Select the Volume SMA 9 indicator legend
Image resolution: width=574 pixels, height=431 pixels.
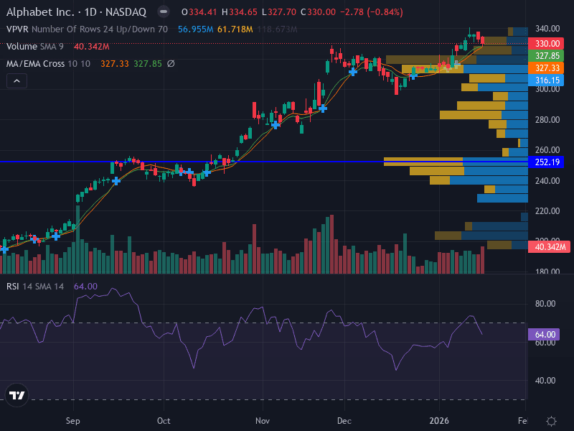[34, 47]
